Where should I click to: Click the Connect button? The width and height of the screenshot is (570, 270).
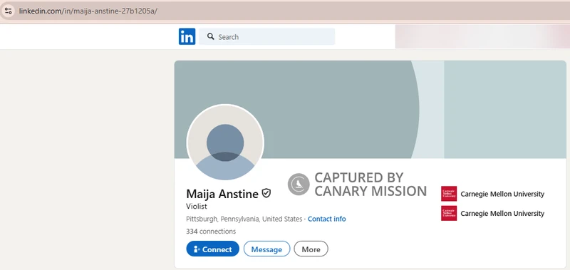coord(212,249)
